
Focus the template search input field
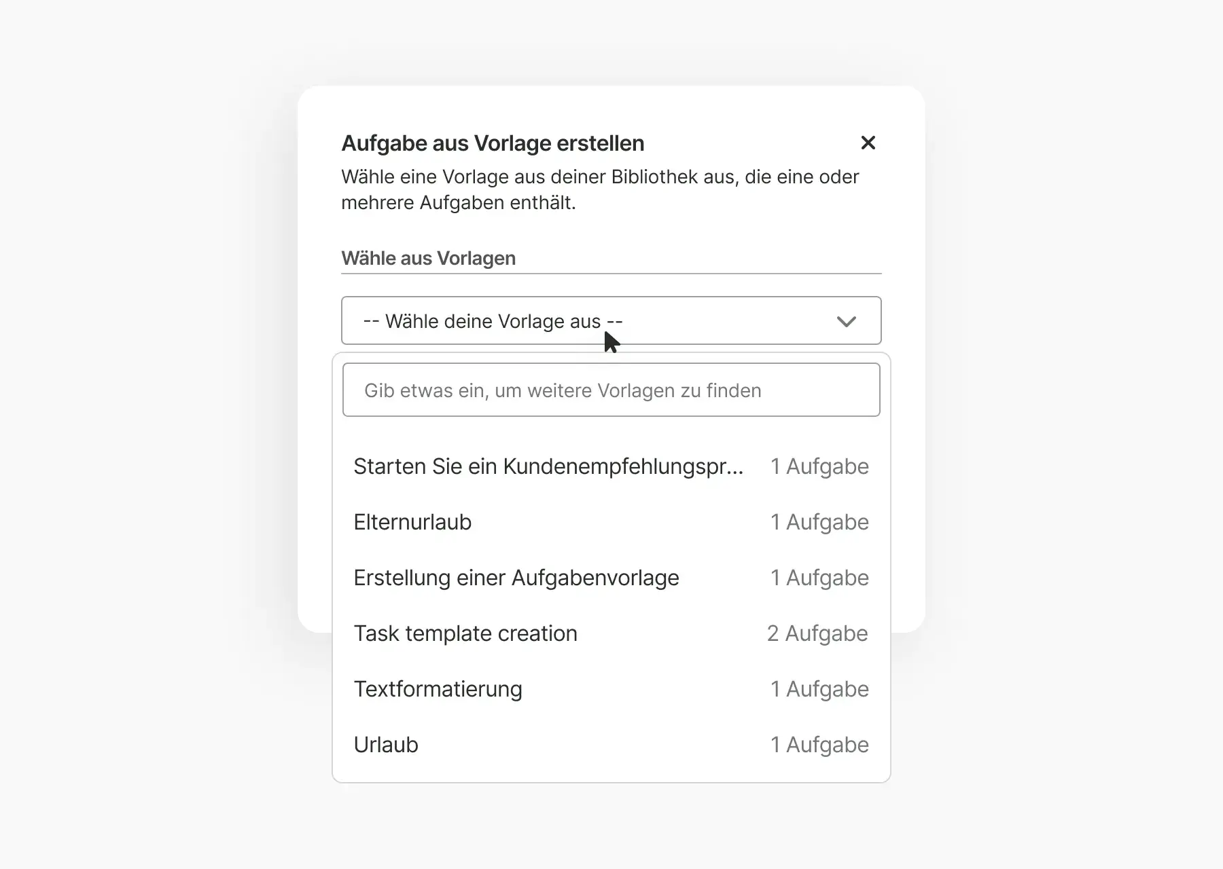point(611,390)
